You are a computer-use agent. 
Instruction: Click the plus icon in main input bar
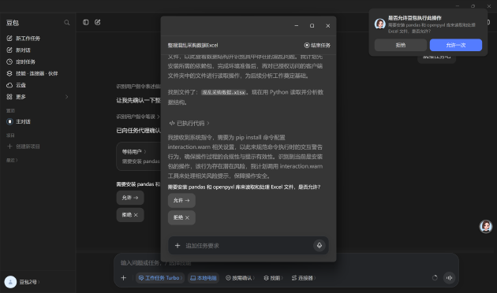click(x=124, y=278)
